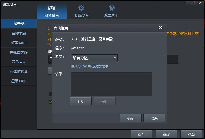This screenshot has height=139, width=205.
Task: Click the war3.exe program name text
Action: pos(77,48)
